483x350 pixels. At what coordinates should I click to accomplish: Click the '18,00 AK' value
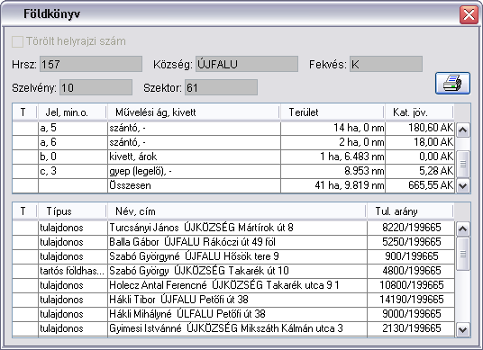tap(420, 142)
